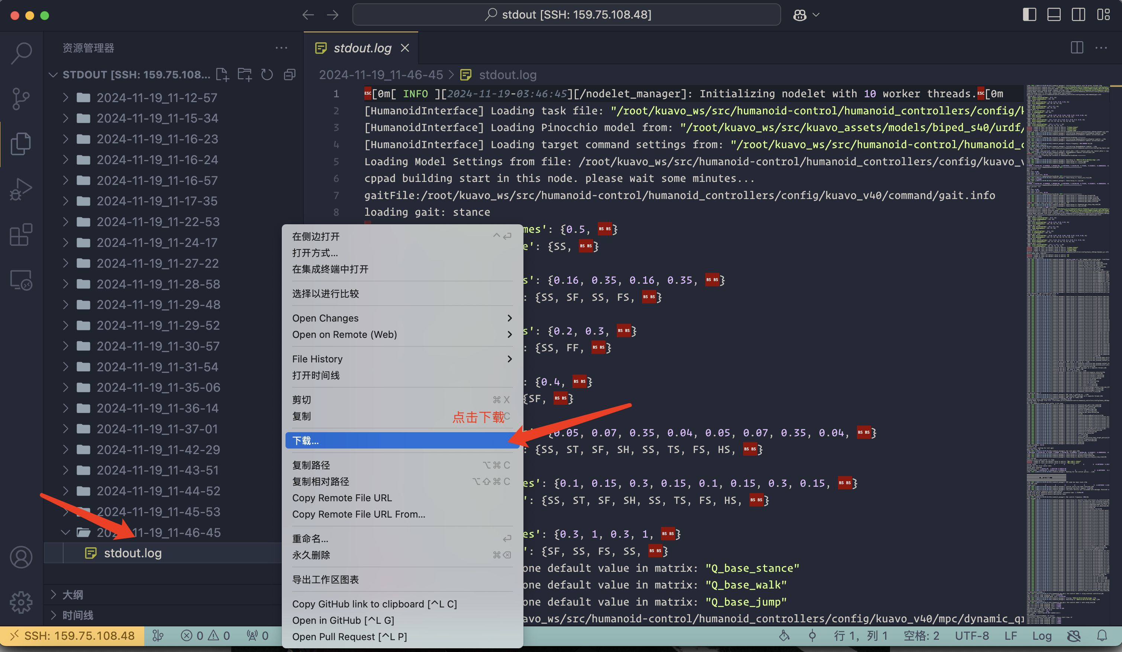1122x652 pixels.
Task: Open the Source Control view
Action: [21, 98]
